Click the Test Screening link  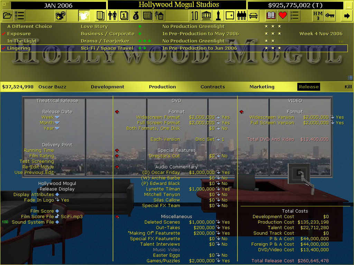(37, 161)
